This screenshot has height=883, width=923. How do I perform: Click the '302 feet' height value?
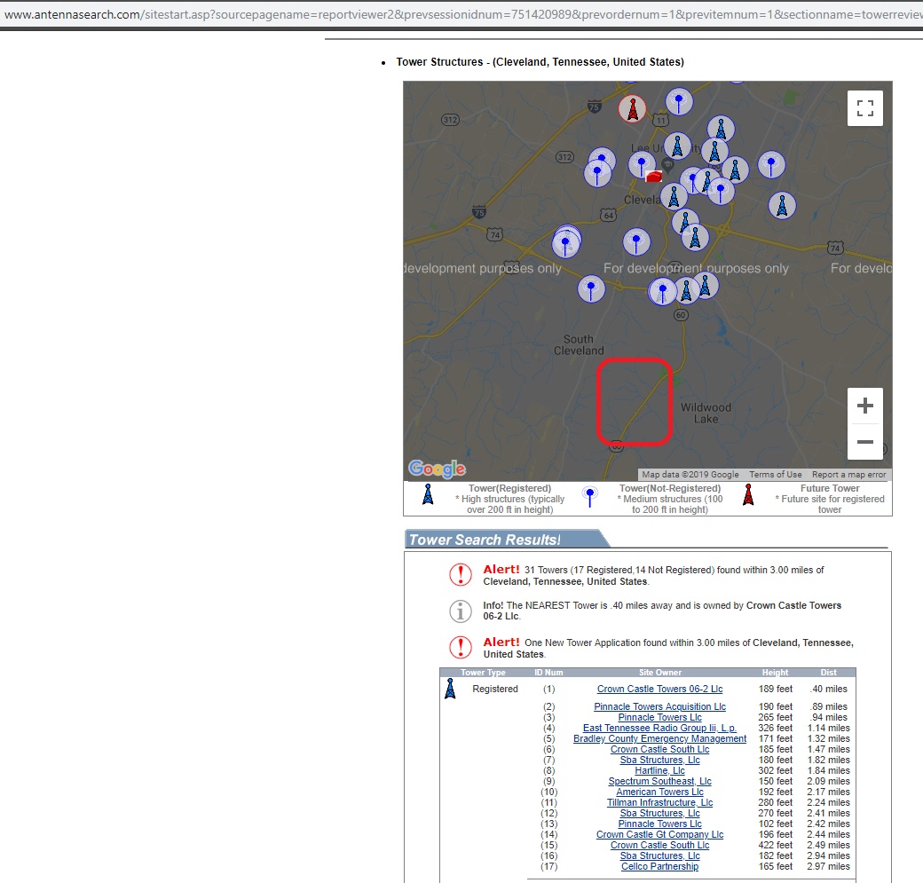[776, 770]
